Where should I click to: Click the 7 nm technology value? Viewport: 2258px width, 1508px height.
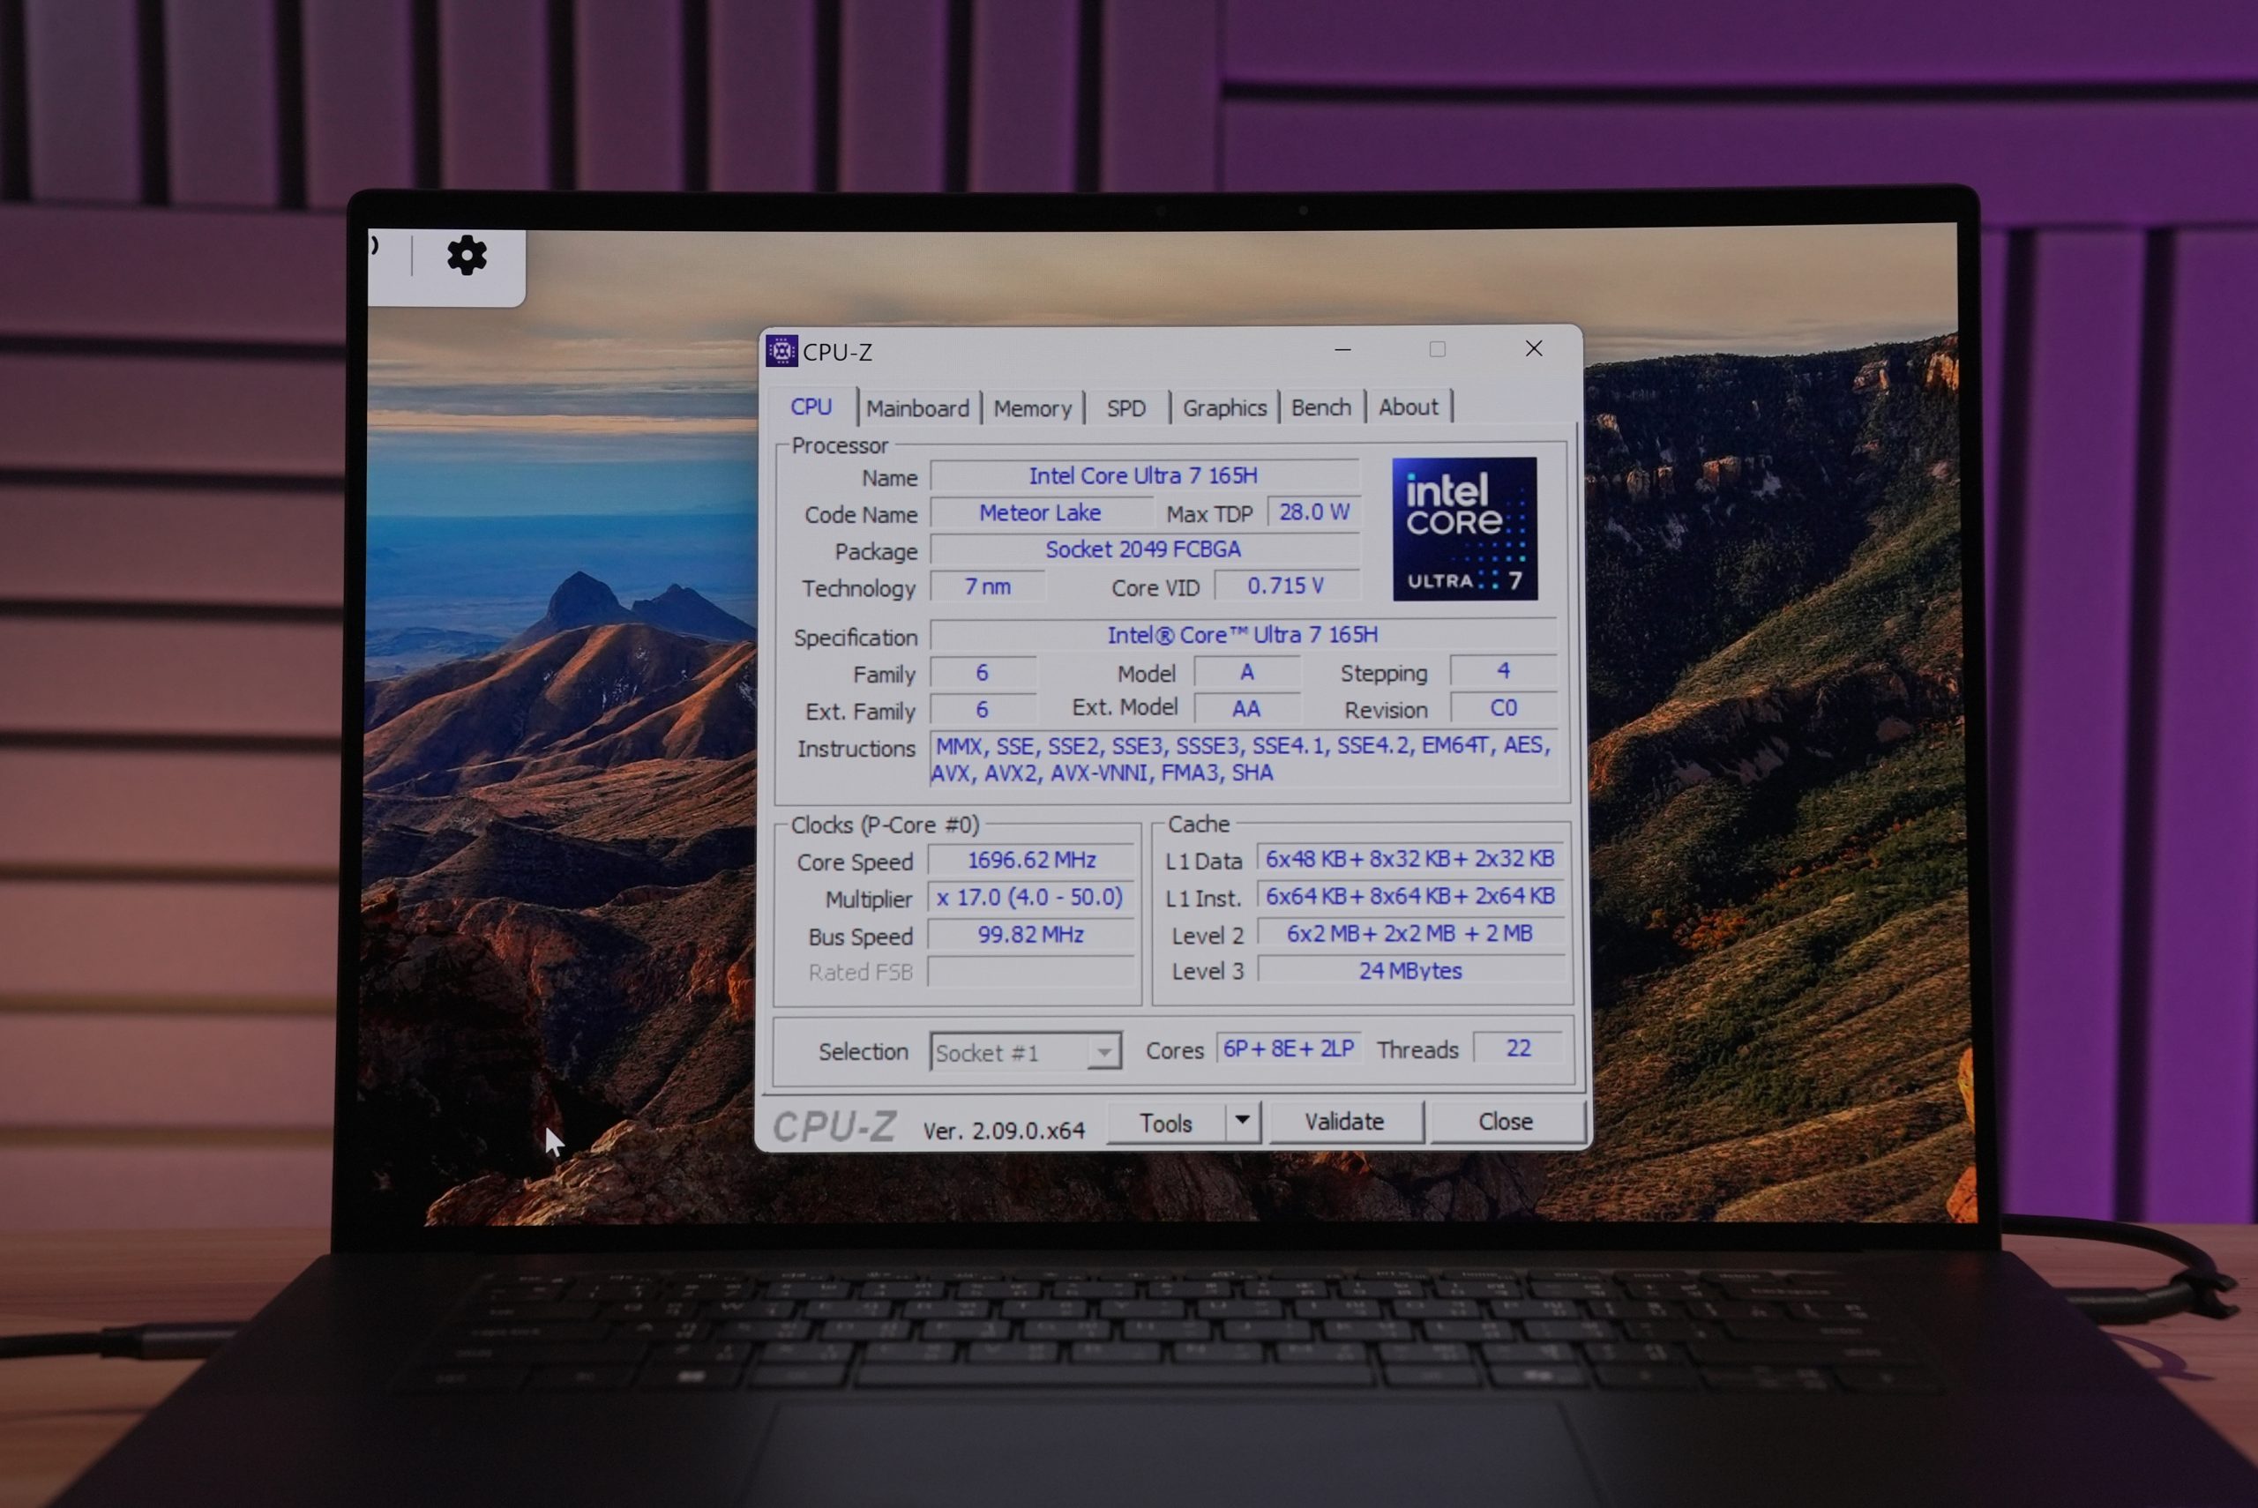click(988, 586)
